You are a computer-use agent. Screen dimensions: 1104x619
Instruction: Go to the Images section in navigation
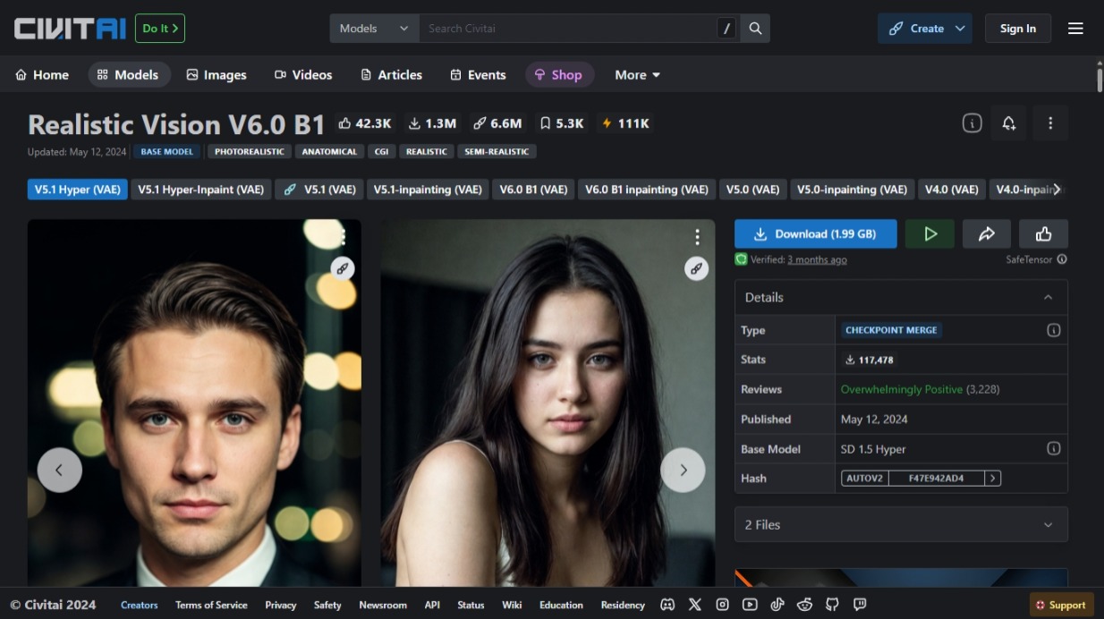coord(217,75)
